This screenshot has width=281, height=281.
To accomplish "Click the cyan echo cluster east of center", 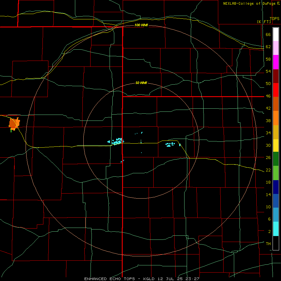I will (170, 145).
